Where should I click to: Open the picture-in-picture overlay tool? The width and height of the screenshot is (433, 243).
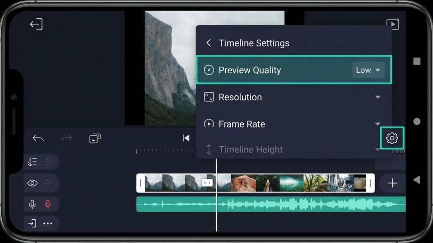coord(95,138)
